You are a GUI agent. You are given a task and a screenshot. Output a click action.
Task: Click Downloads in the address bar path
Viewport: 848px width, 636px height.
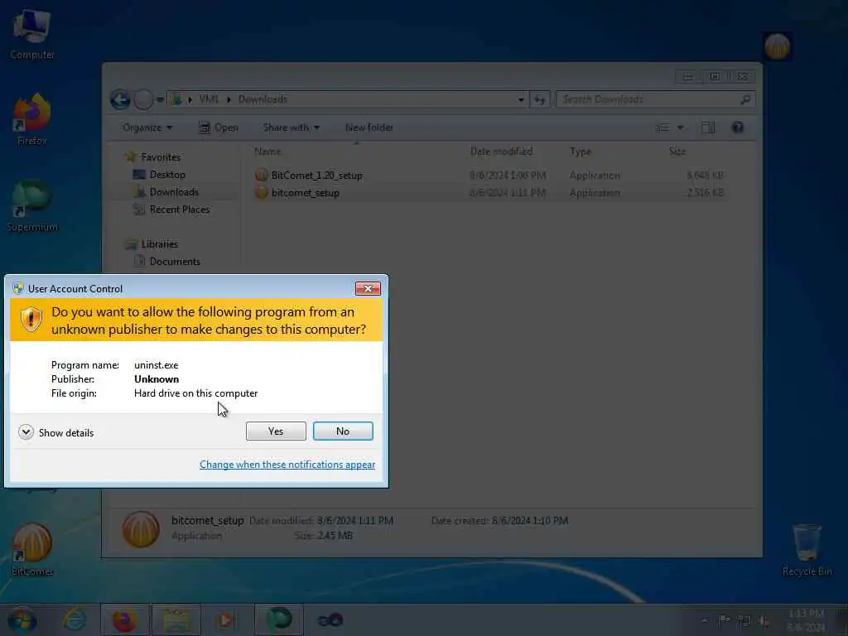point(263,99)
